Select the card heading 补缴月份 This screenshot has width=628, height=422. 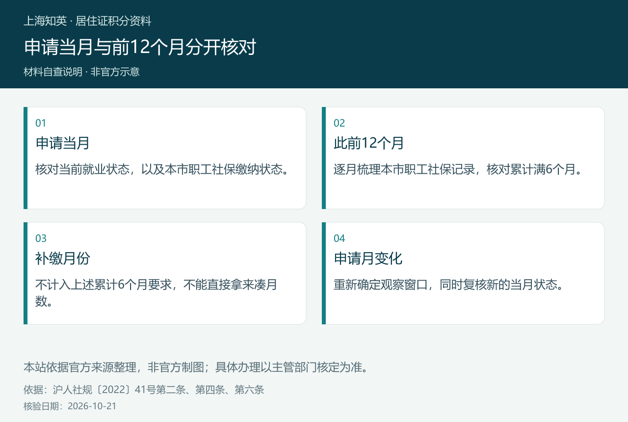62,259
